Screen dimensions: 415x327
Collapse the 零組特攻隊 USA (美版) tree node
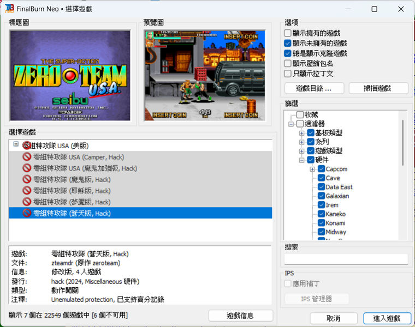pos(16,144)
